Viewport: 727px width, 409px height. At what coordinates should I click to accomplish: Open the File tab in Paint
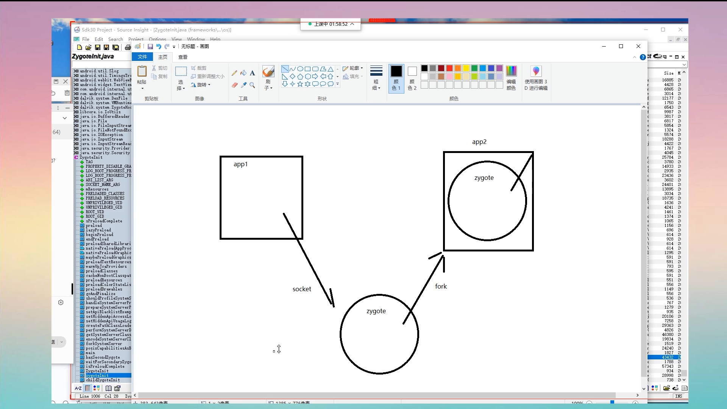(142, 57)
